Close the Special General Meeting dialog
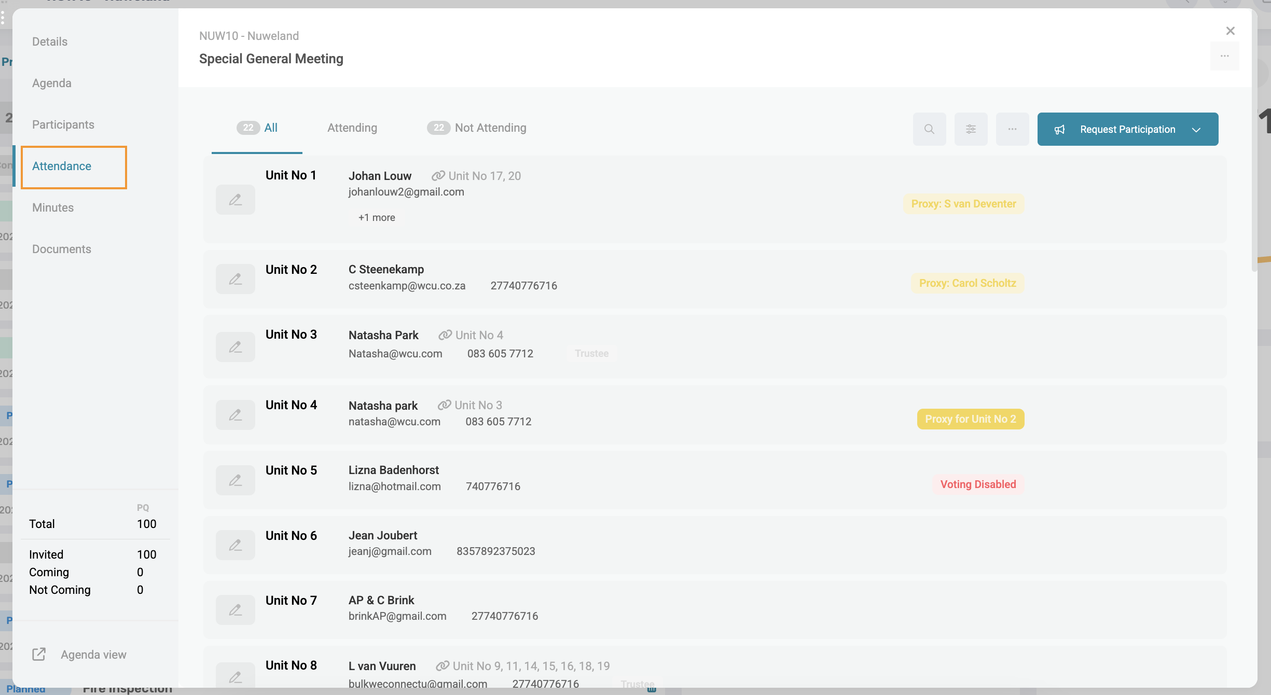The height and width of the screenshot is (695, 1271). coord(1230,31)
